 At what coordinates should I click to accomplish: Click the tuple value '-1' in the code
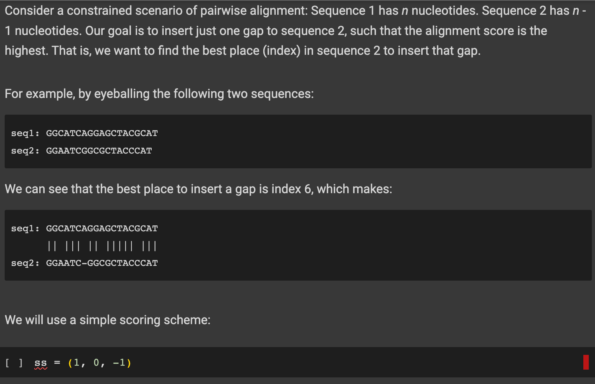click(x=120, y=362)
